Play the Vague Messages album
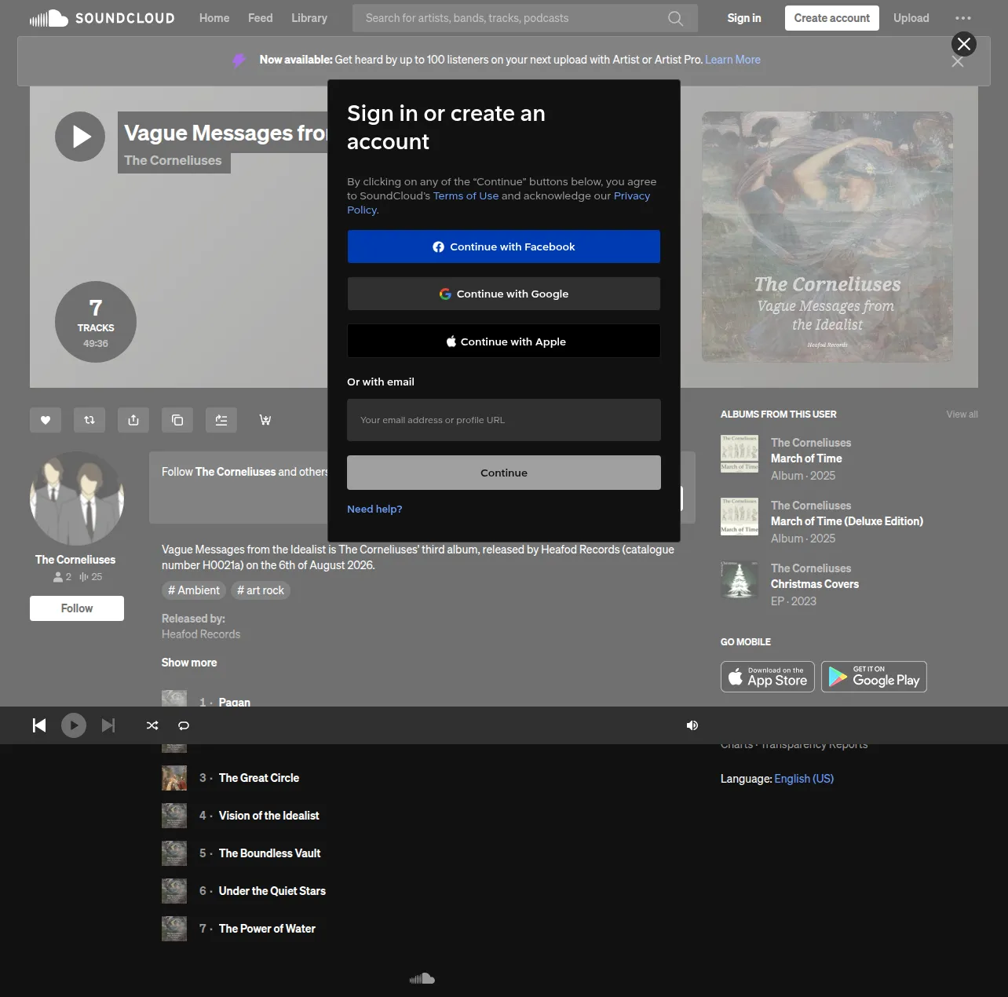Image resolution: width=1008 pixels, height=997 pixels. pos(80,137)
